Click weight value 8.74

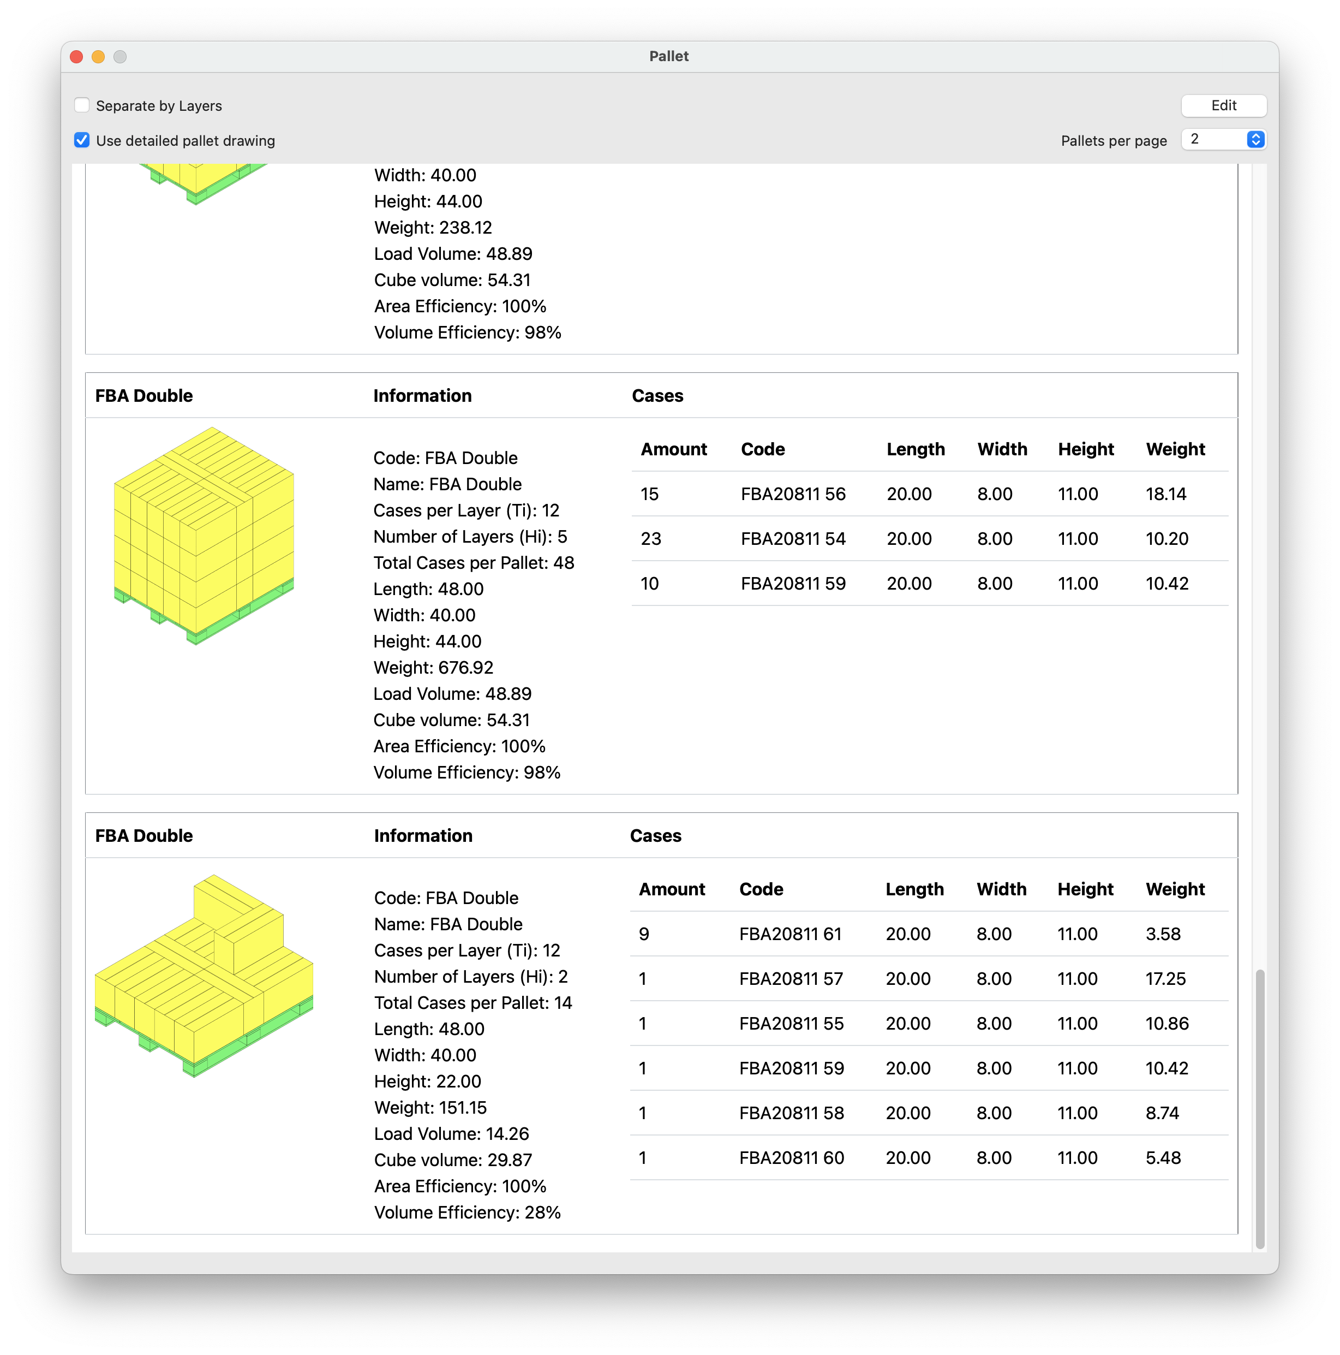(1162, 1113)
